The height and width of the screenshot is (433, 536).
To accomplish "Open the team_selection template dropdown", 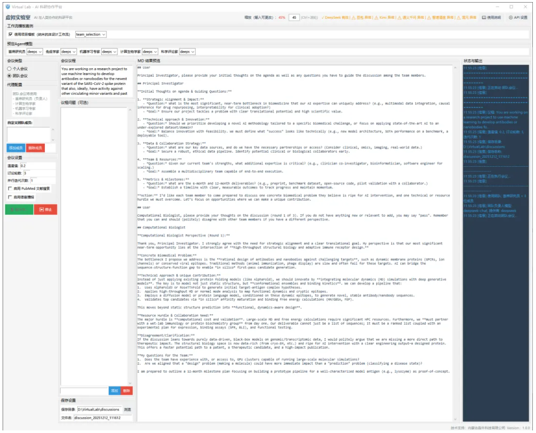I will coord(91,34).
